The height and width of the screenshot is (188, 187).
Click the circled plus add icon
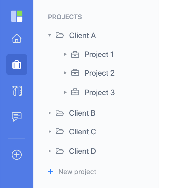pyautogui.click(x=17, y=155)
